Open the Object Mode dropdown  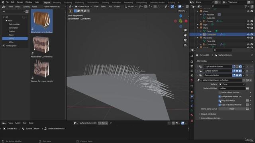click(x=83, y=7)
